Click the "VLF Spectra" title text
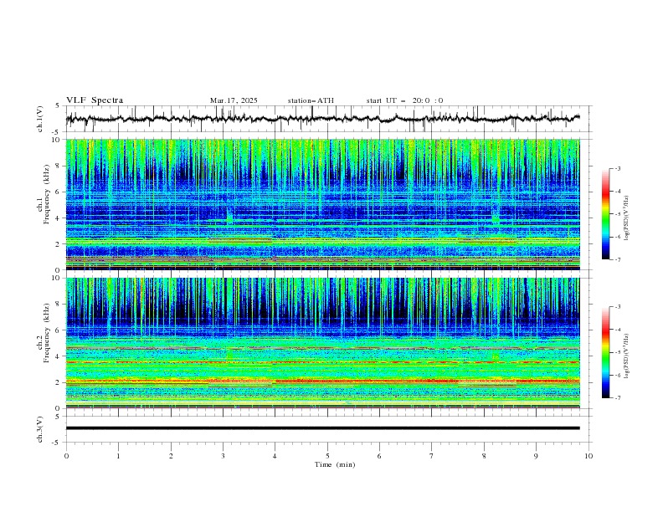The width and height of the screenshot is (663, 512). pos(95,100)
